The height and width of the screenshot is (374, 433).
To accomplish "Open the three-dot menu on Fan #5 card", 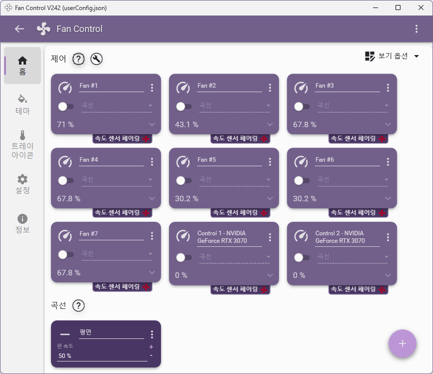I will pyautogui.click(x=270, y=162).
